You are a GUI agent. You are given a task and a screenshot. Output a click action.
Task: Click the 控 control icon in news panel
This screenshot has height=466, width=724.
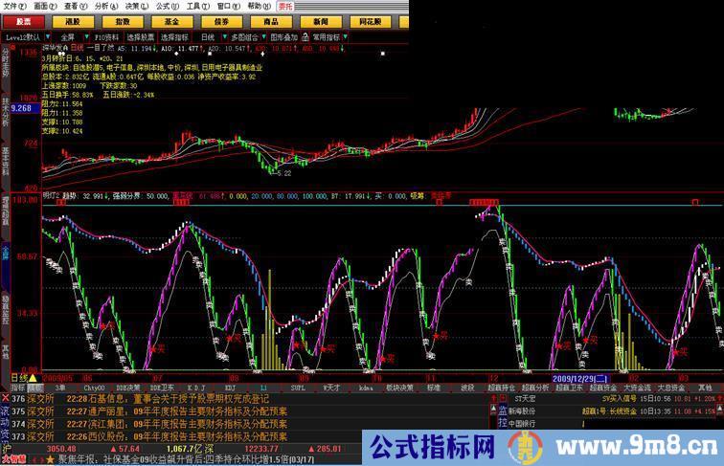tap(503, 422)
